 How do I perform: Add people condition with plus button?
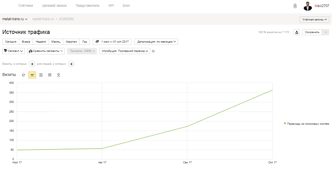(x=71, y=64)
